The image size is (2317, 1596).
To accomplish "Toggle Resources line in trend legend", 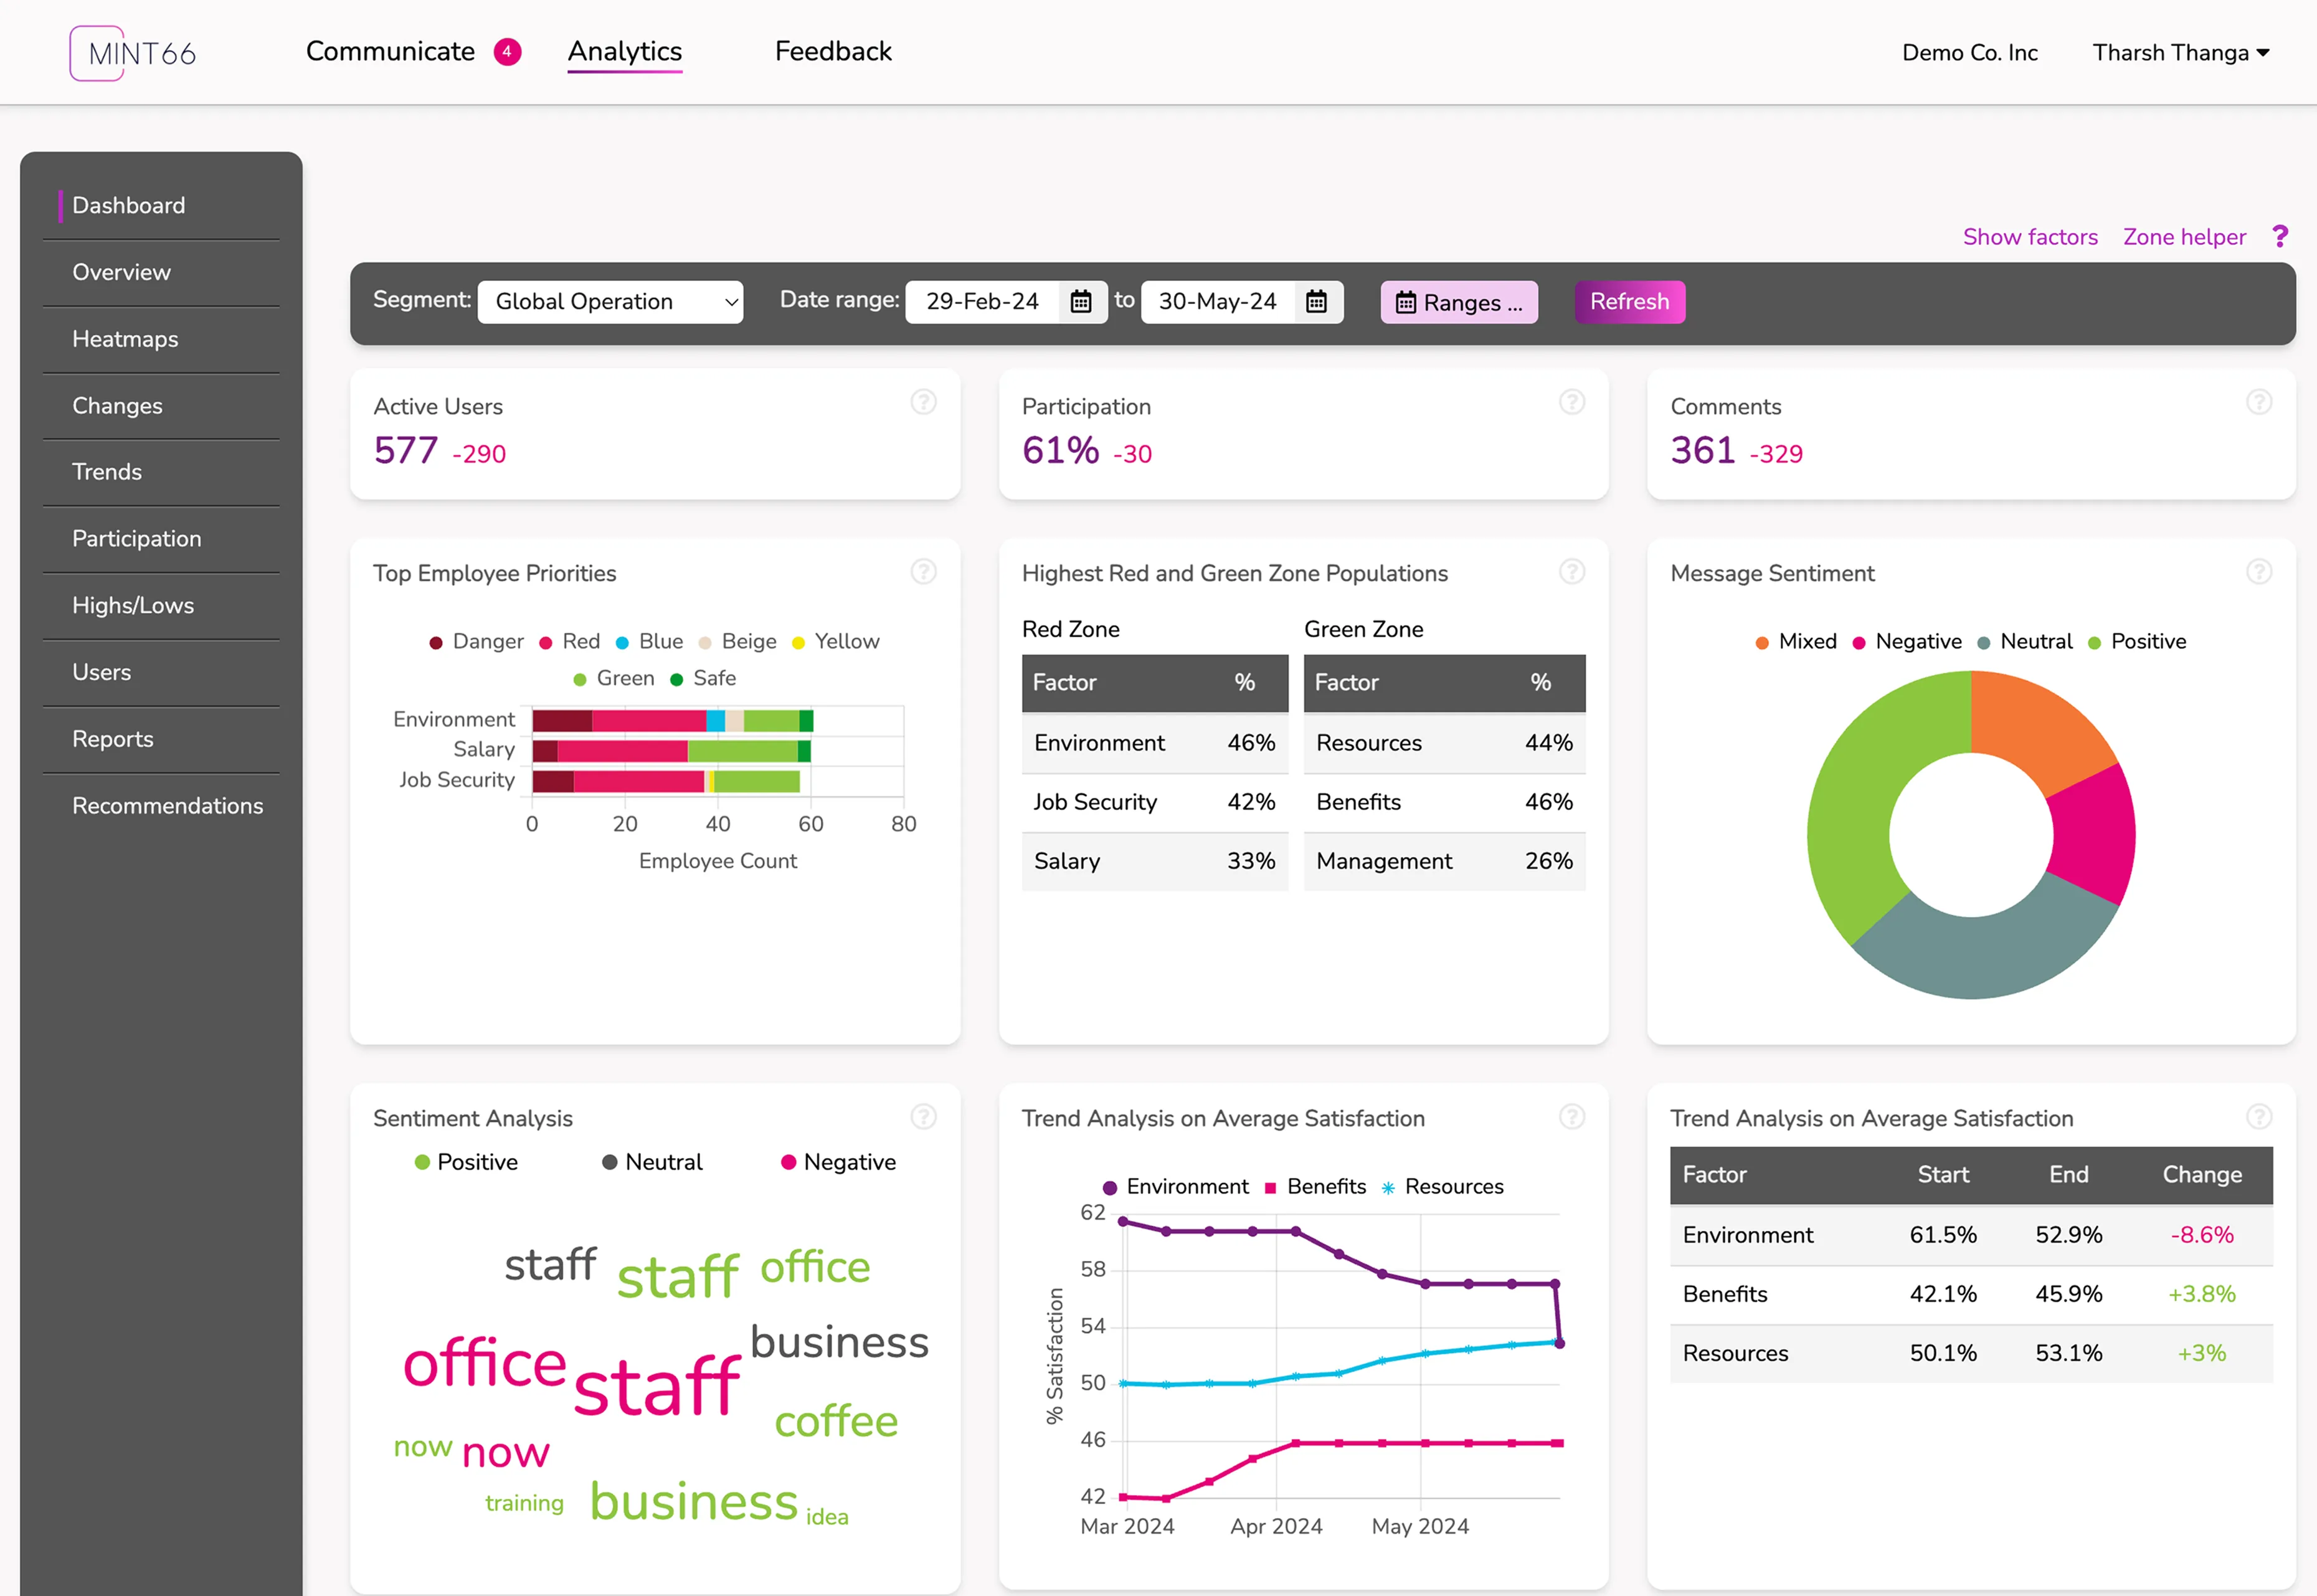I will (1443, 1187).
